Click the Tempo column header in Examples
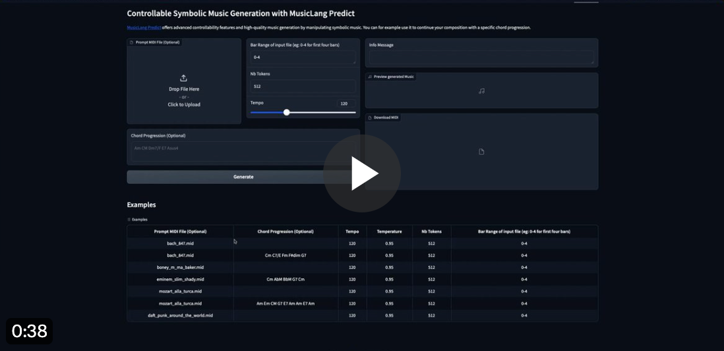Viewport: 724px width, 351px height. (x=352, y=232)
